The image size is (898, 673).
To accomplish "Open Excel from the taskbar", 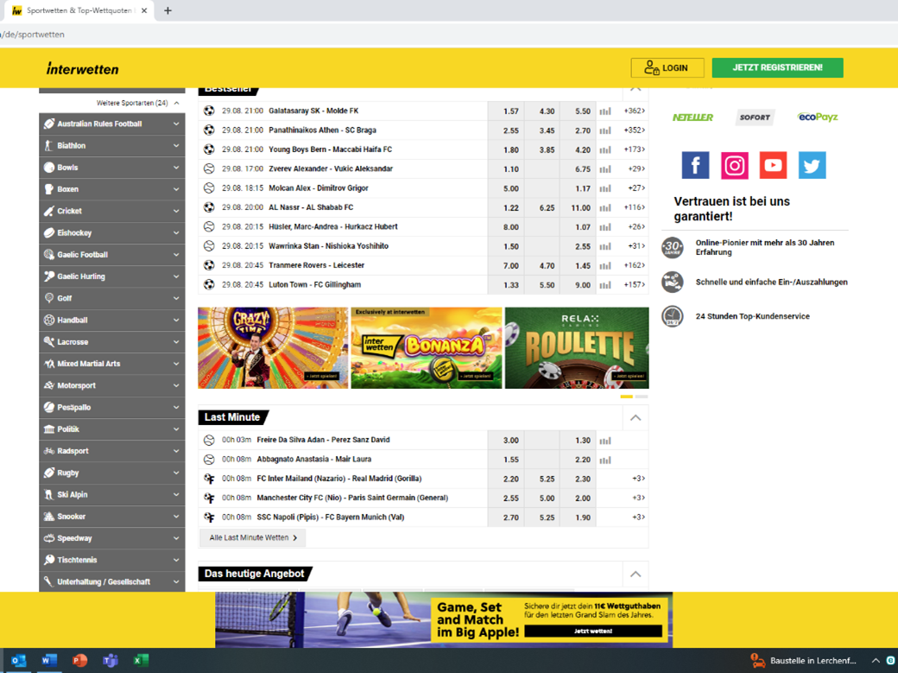I will click(141, 661).
